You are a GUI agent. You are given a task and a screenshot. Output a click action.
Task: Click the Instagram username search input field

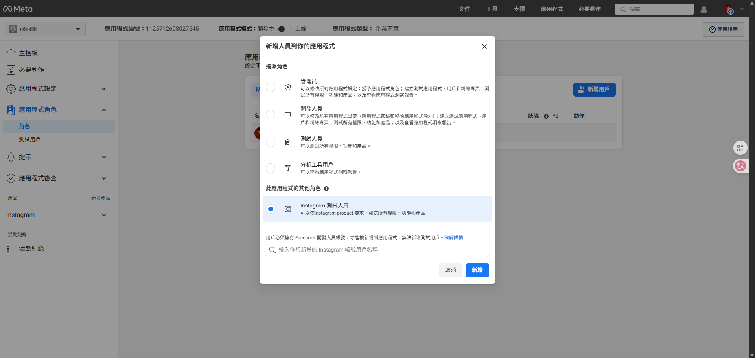(377, 250)
